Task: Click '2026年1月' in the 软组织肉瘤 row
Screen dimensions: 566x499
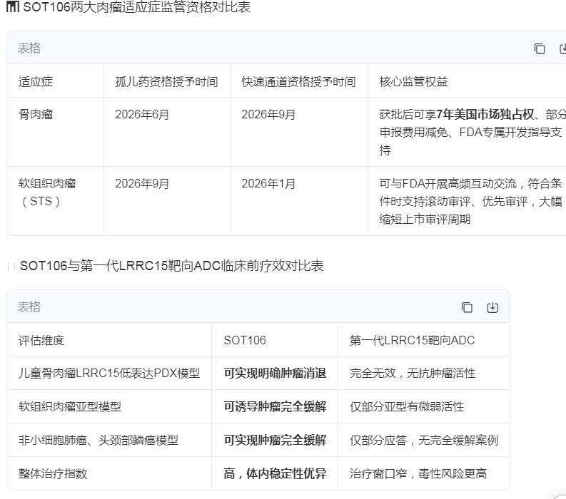Action: tap(268, 183)
